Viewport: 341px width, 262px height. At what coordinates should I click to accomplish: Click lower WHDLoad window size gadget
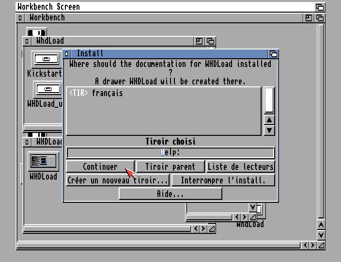tap(211, 229)
